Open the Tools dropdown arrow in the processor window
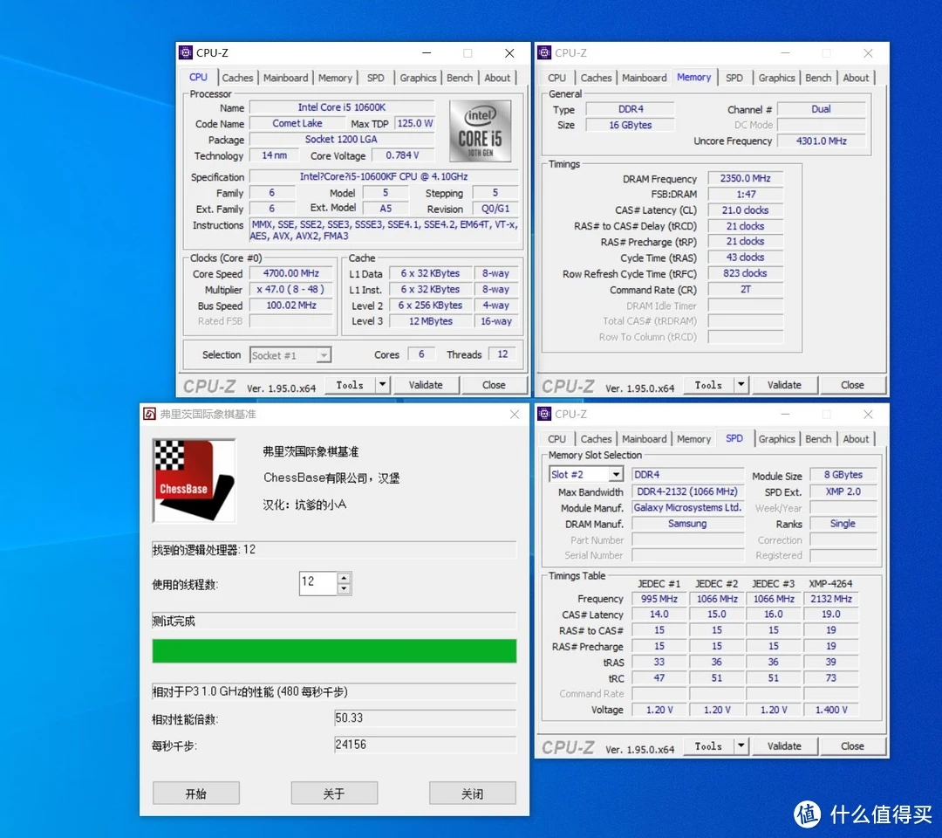The image size is (942, 838). coord(382,385)
